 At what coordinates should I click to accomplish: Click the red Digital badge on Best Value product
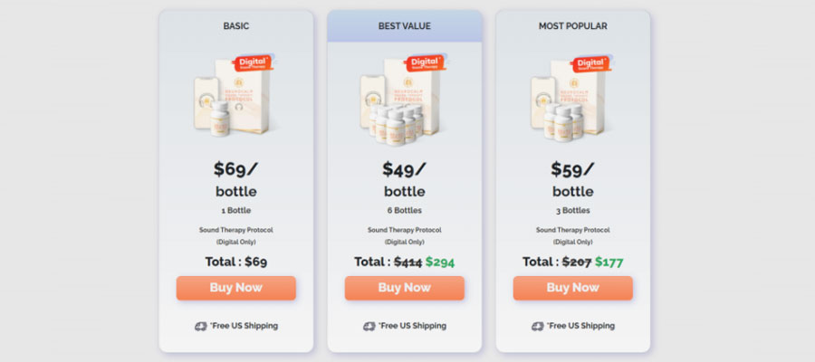point(426,62)
